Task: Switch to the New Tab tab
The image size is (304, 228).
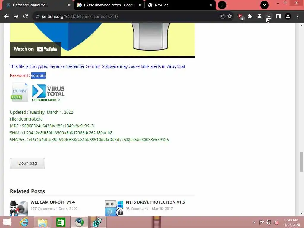Action: (x=180, y=5)
